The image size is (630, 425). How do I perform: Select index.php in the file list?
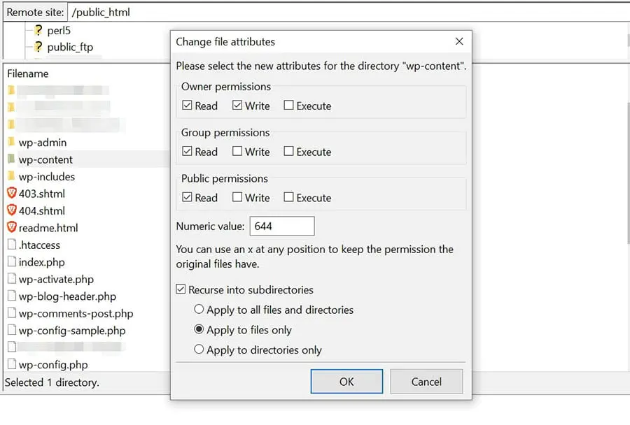pos(41,262)
